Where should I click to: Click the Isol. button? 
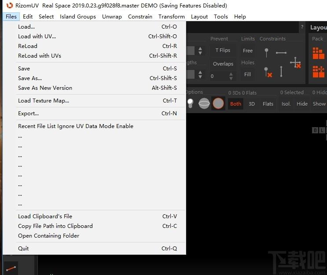coord(286,104)
